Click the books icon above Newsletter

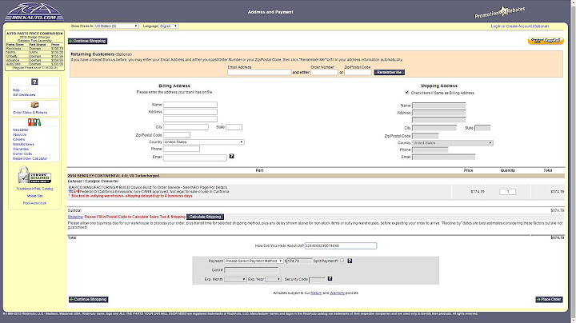(x=34, y=122)
